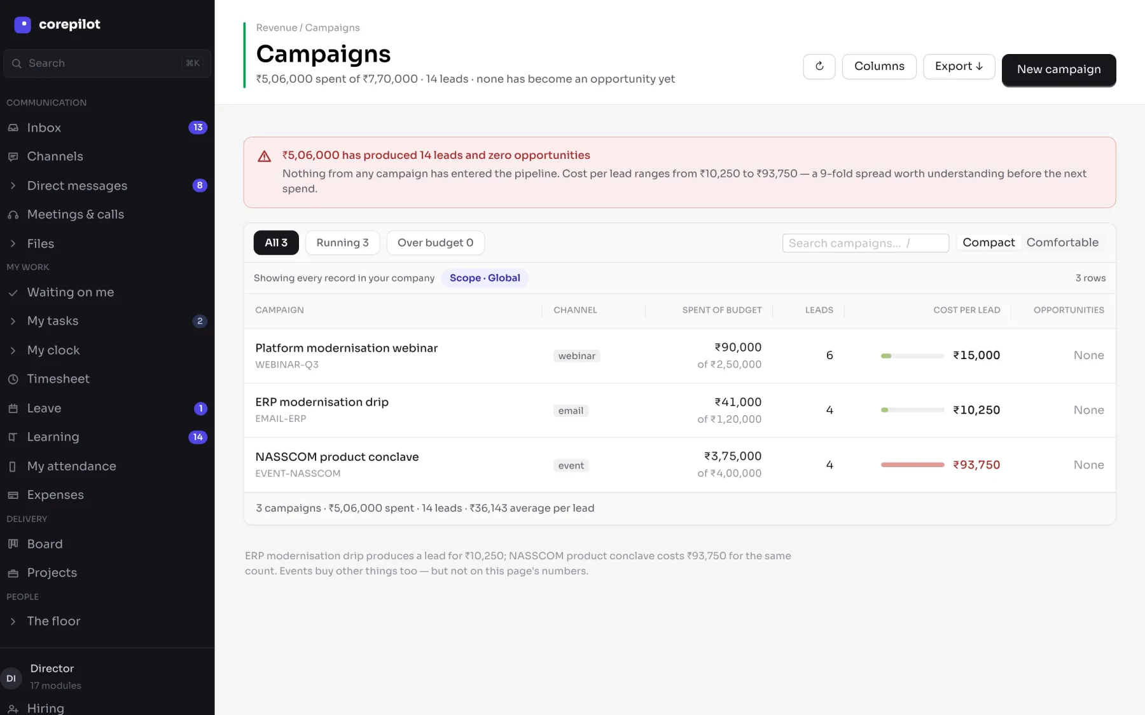Screen dimensions: 1145x715
Task: Select Compact density view
Action: click(x=989, y=243)
